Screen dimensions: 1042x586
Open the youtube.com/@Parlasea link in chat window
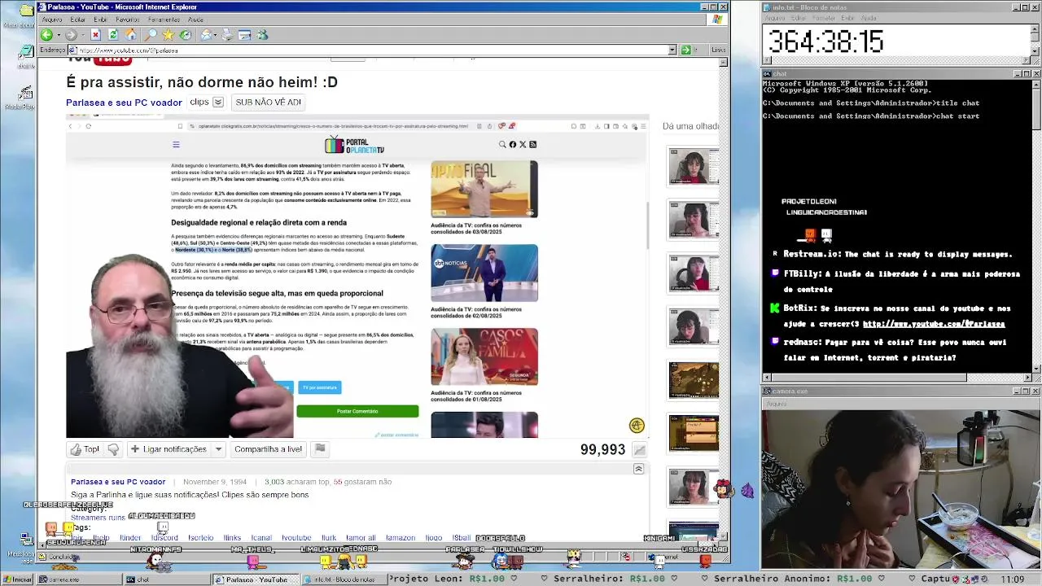tap(934, 324)
